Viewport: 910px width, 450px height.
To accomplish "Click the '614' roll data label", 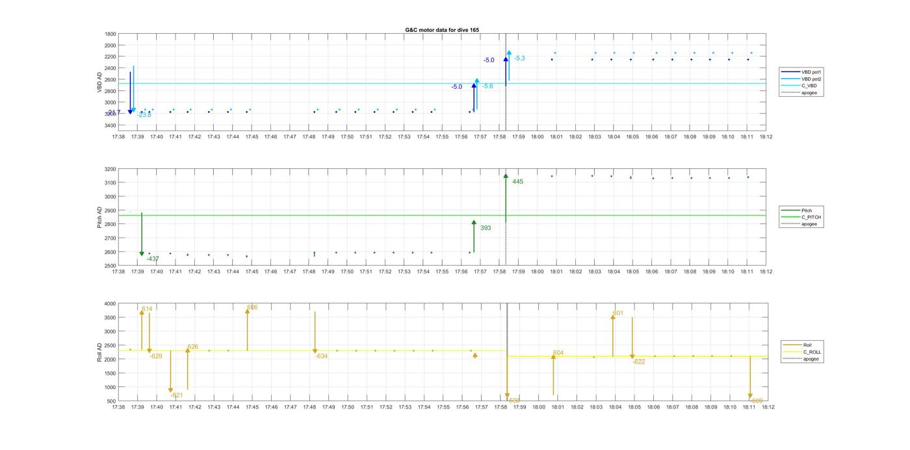I will tap(147, 309).
